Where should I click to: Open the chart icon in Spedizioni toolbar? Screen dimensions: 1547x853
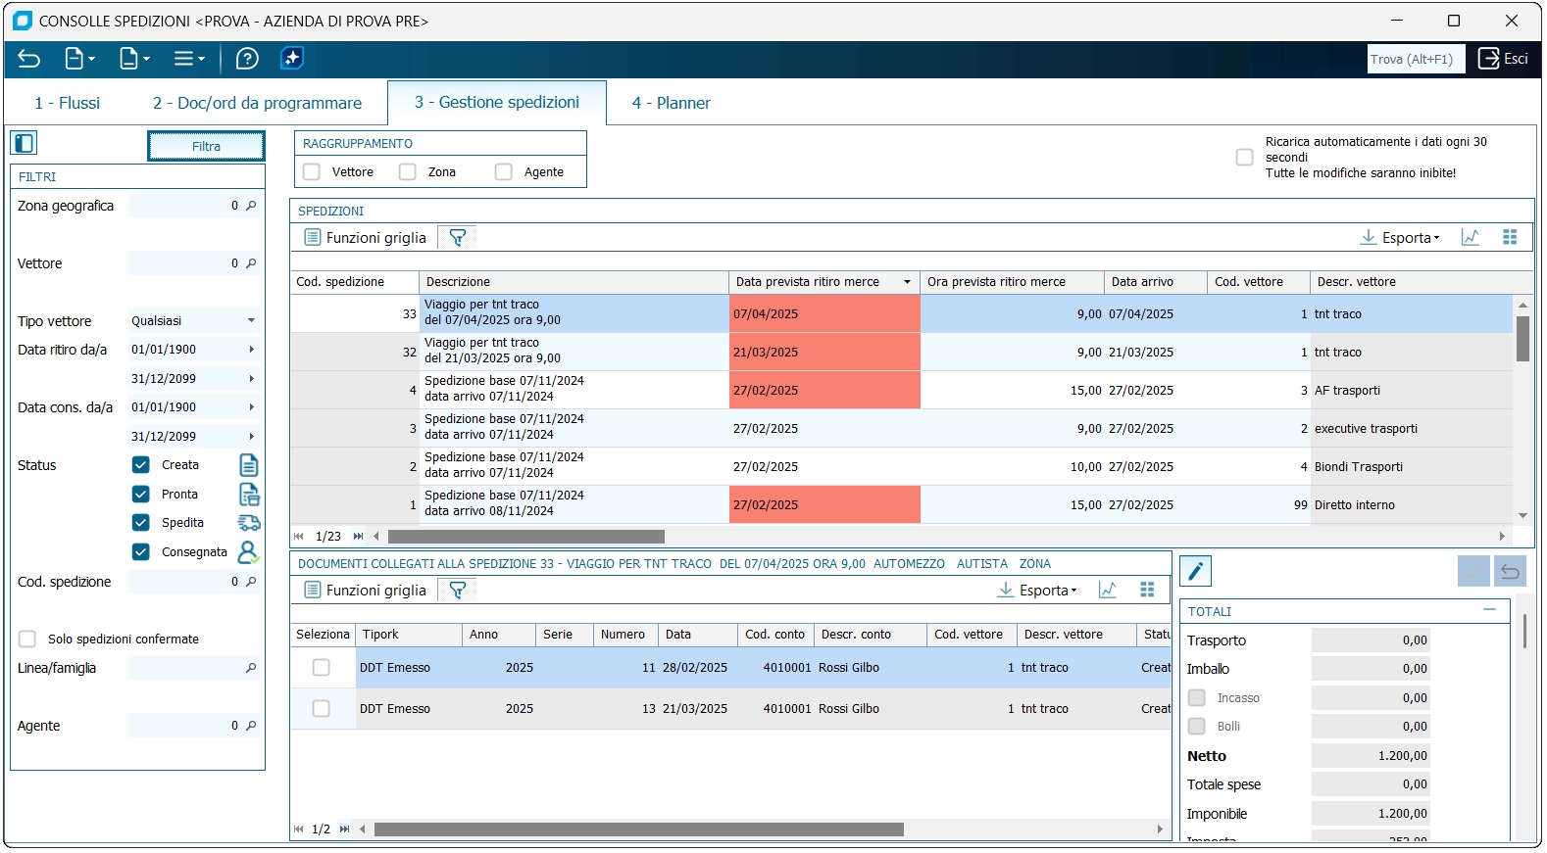click(x=1470, y=238)
